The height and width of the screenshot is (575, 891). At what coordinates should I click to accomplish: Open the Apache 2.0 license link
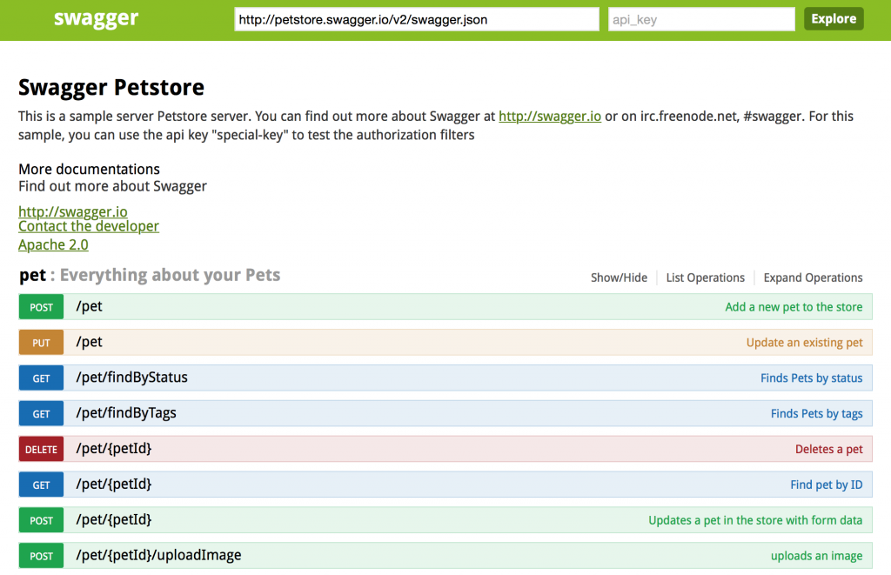(53, 245)
